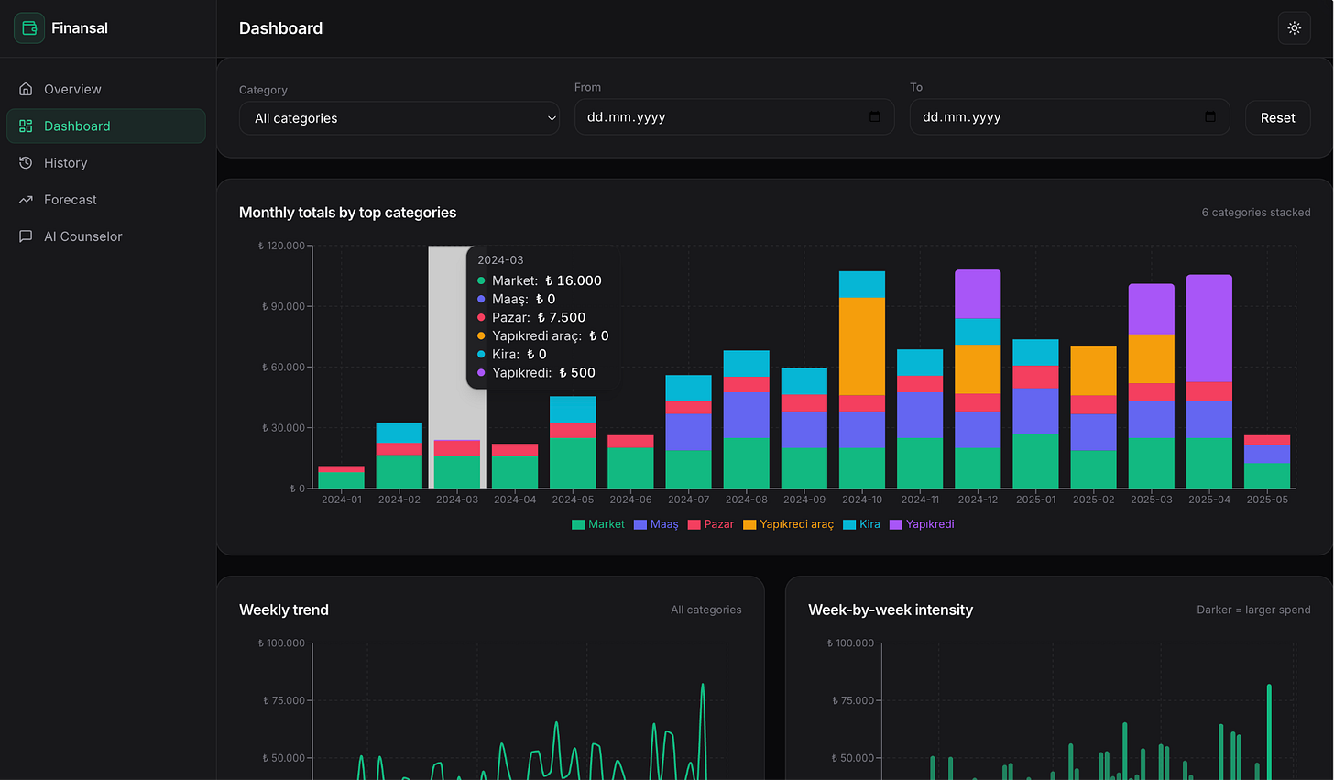Viewport: 1334px width, 780px height.
Task: Click the purple segment of 2025-04 bar
Action: 1209,328
